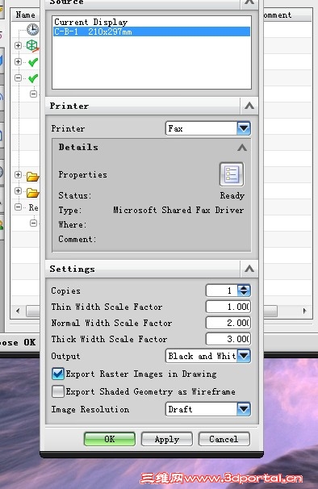This screenshot has width=318, height=489.
Task: Click Thick Width Scale Factor field
Action: click(x=228, y=339)
